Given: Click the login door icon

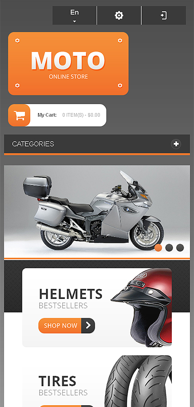Looking at the screenshot, I should [163, 15].
